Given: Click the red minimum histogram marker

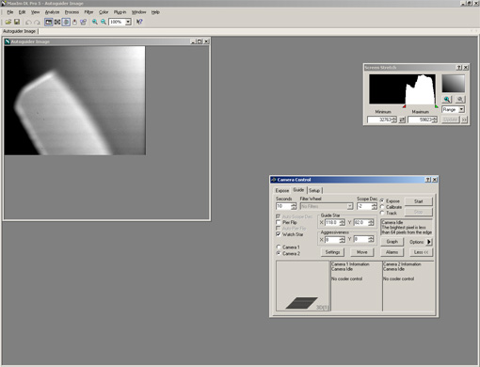Looking at the screenshot, I should (404, 106).
